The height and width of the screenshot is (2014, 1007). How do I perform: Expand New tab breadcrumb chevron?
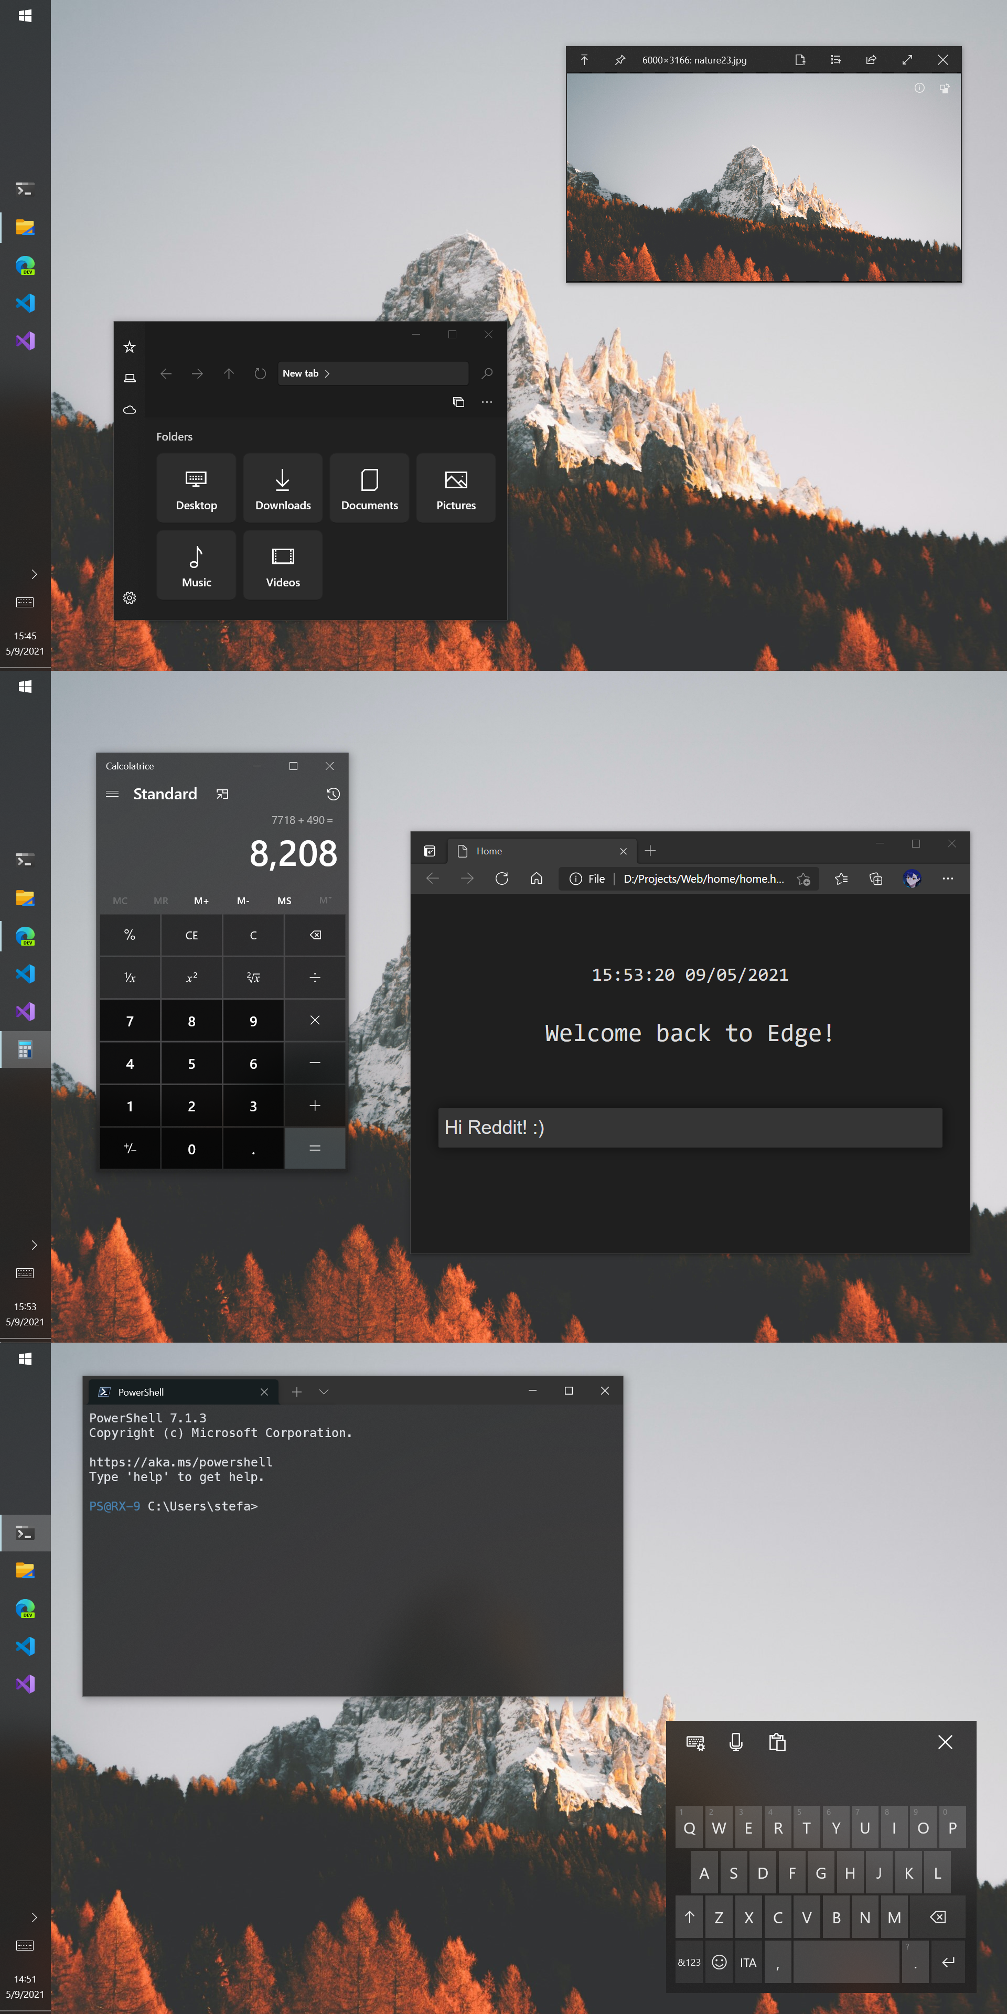327,374
